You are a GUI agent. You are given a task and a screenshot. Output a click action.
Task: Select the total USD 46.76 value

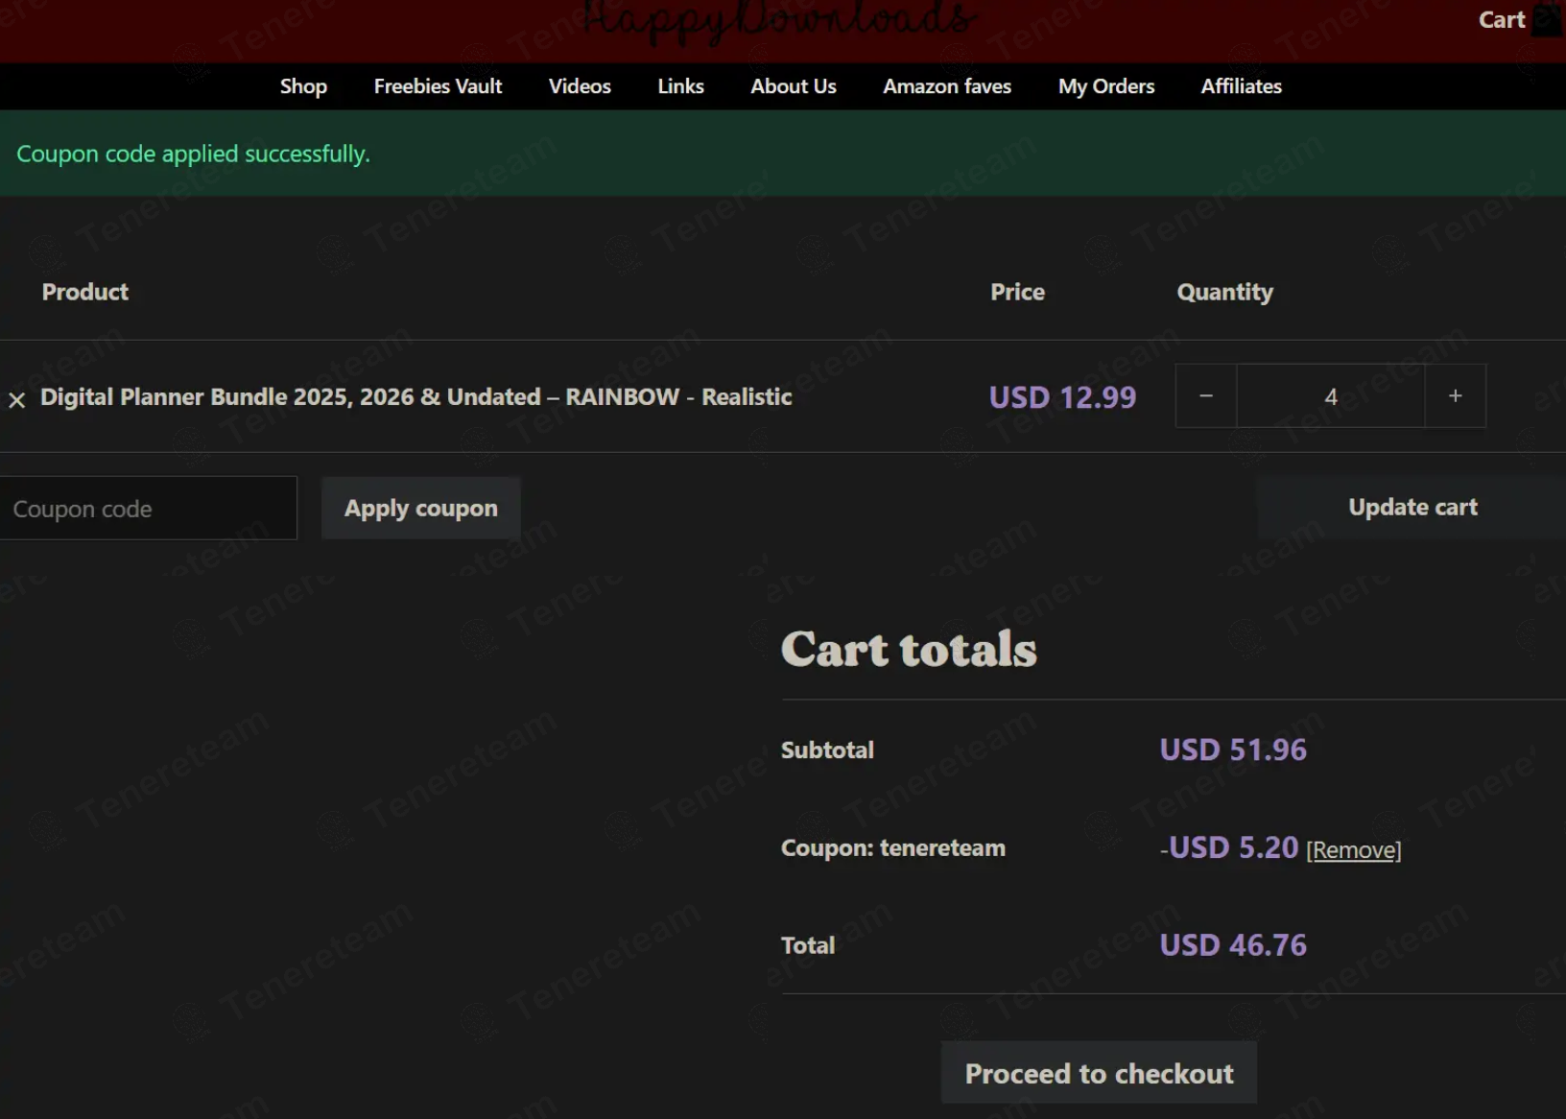point(1233,945)
